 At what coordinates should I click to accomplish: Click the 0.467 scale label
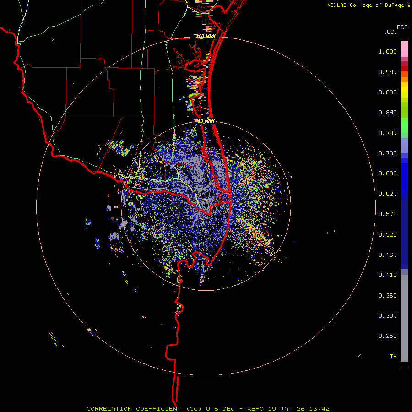click(388, 255)
